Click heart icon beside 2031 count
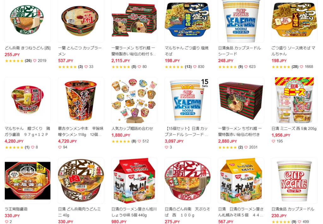The image size is (323, 224). pos(246,147)
